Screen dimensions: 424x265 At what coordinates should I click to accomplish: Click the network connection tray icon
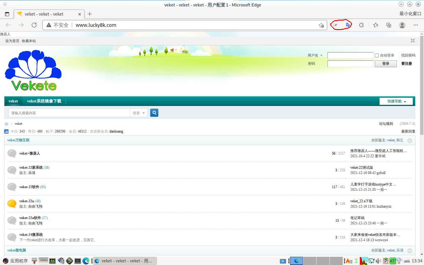[x=371, y=261]
